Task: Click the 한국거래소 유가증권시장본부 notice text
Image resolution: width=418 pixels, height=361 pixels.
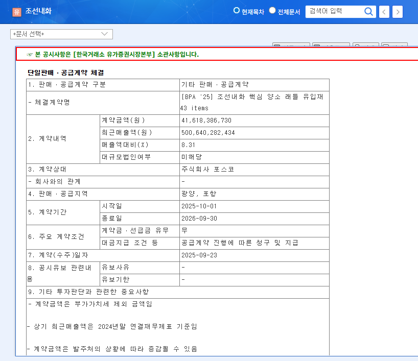Action: [117, 54]
